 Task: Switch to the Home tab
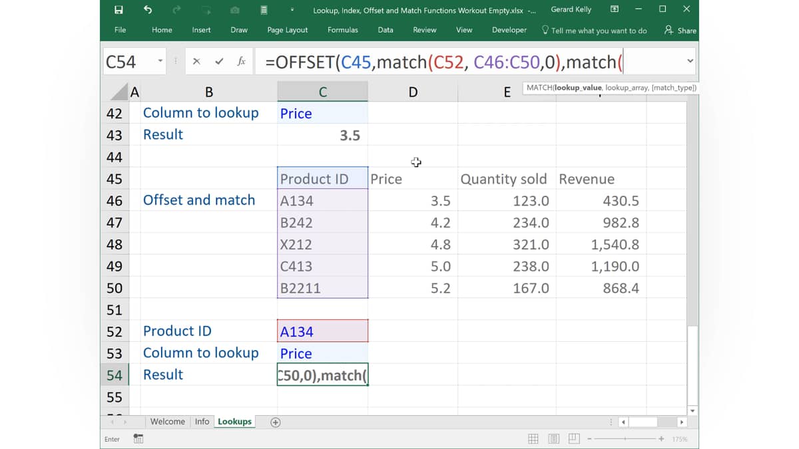point(162,30)
